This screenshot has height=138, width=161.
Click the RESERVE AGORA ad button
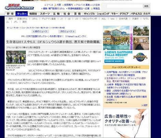point(114,61)
